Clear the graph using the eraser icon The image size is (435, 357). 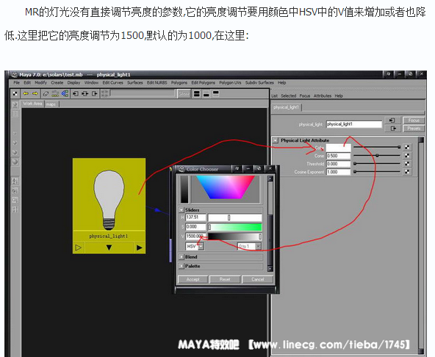tap(46, 94)
